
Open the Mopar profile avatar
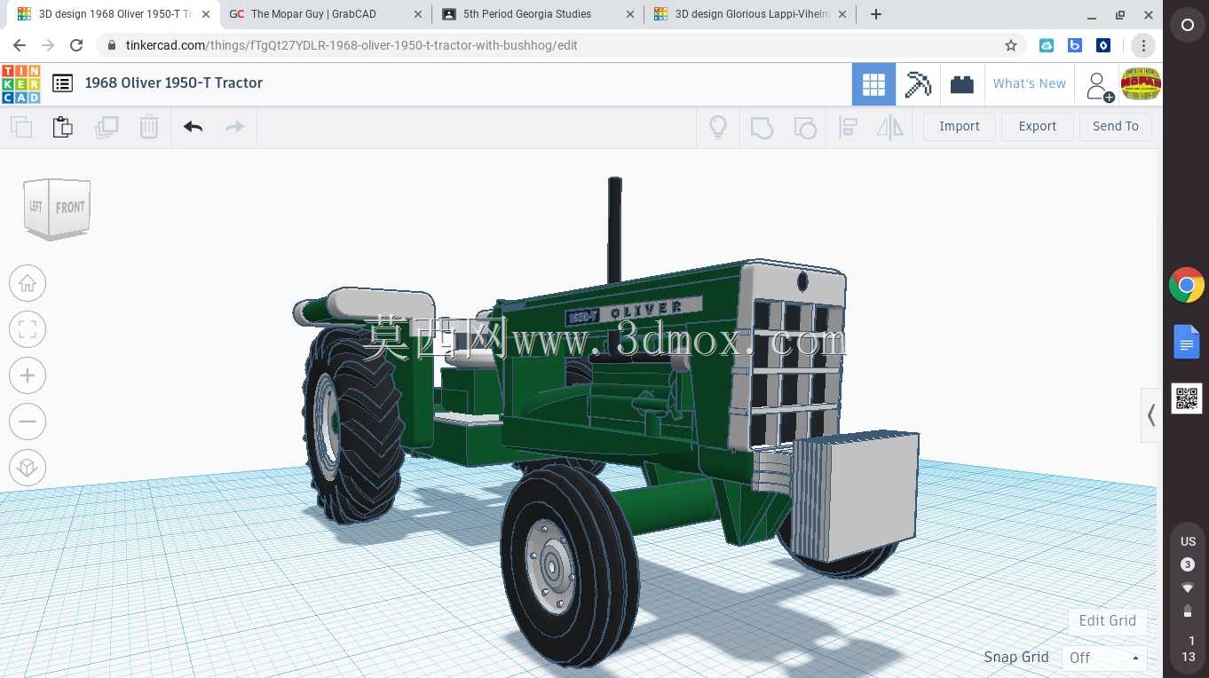pos(1141,84)
